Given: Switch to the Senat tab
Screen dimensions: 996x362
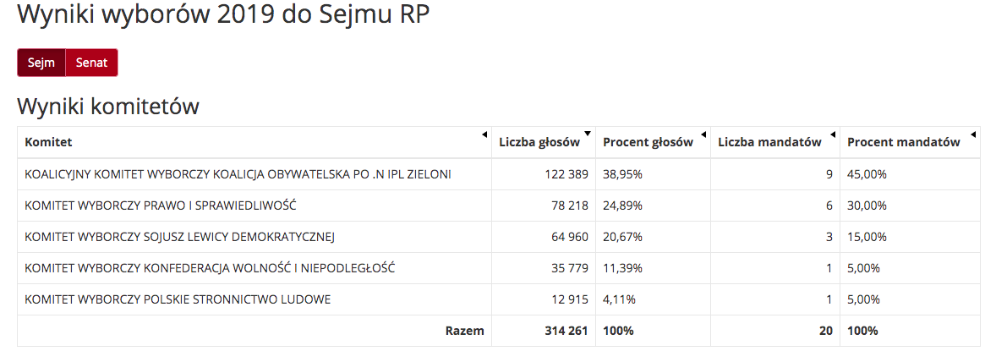Looking at the screenshot, I should click(x=91, y=63).
